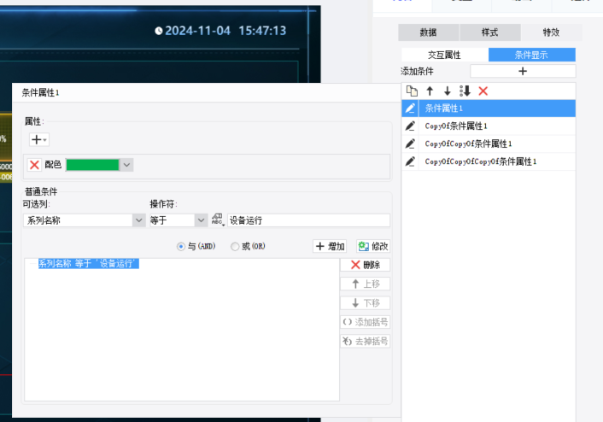Expand the add property plus dropdown
Viewport: 603px width, 422px height.
coord(39,139)
